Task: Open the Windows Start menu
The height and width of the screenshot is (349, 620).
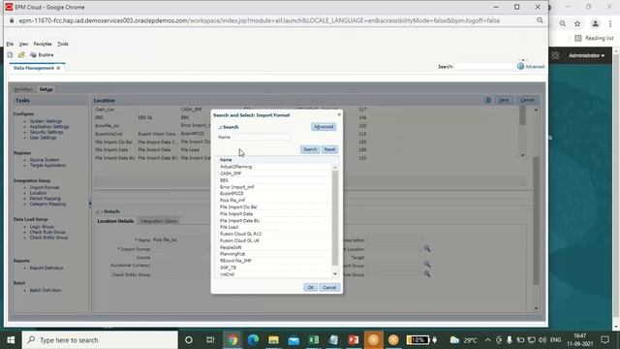Action: pyautogui.click(x=11, y=340)
